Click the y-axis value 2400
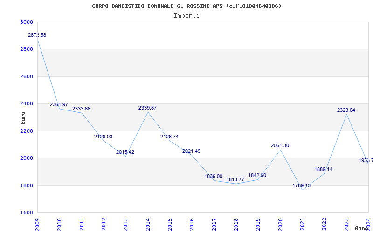 click(x=26, y=103)
